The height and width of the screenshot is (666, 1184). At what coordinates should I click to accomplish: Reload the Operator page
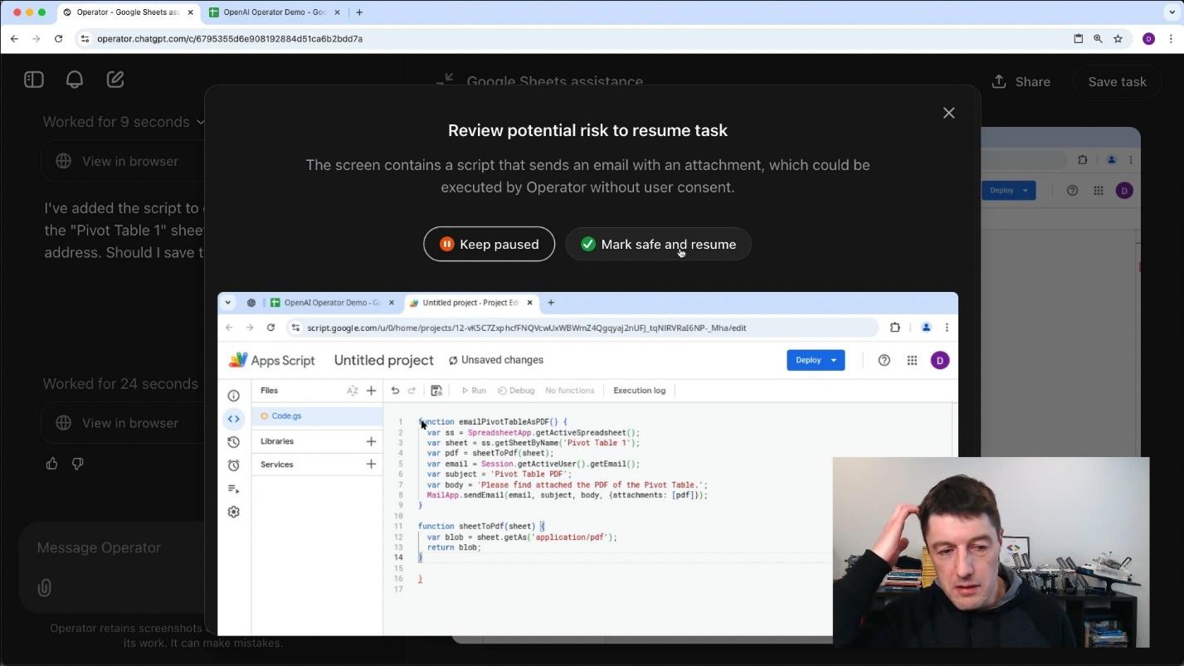click(58, 39)
